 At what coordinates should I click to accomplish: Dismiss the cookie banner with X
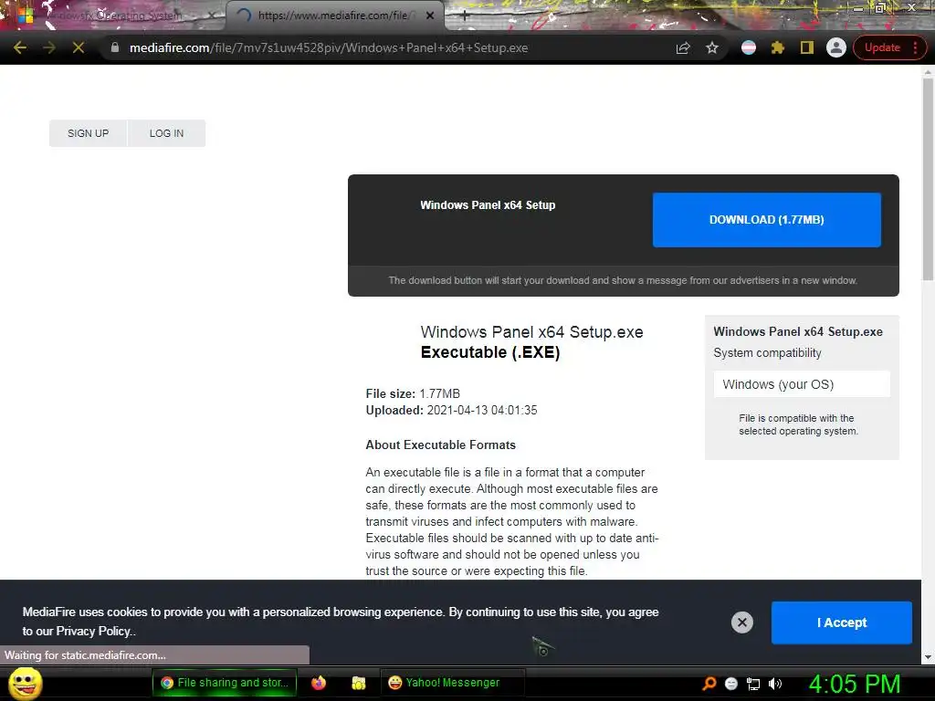pos(741,623)
